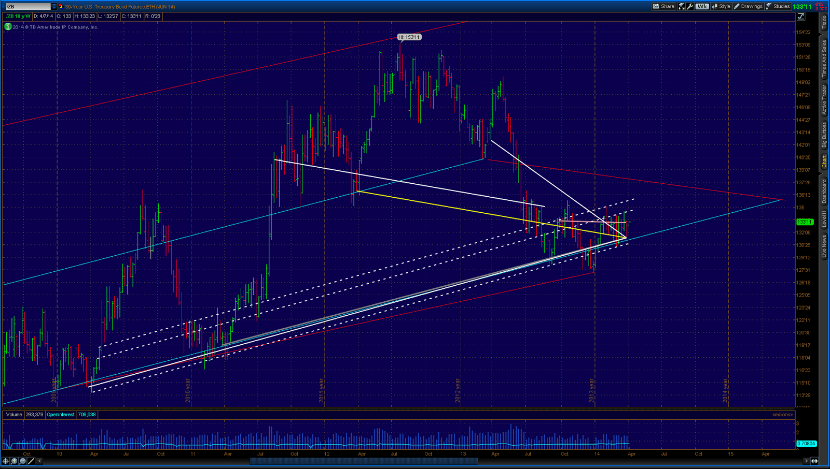Click the green info icon
Image resolution: width=830 pixels, height=469 pixels.
[8, 26]
